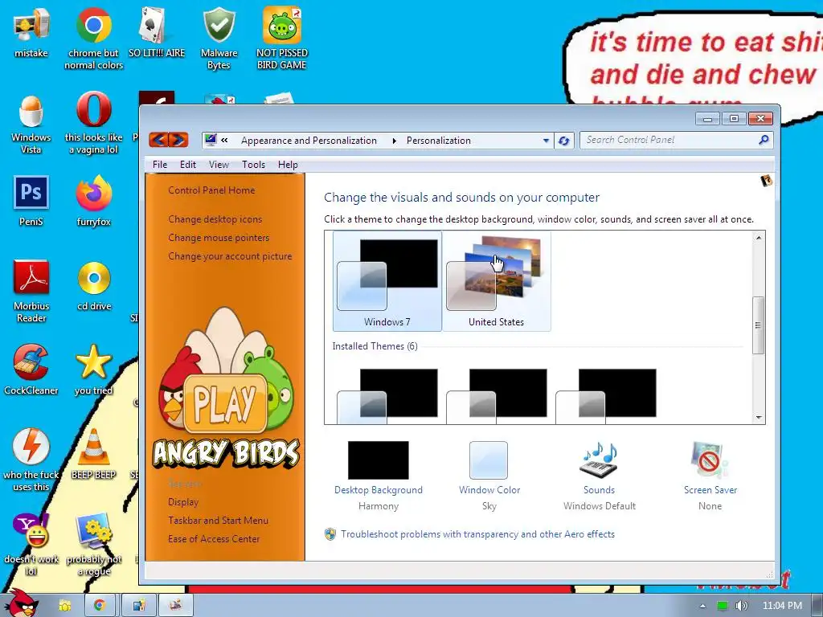Open Taskbar and Start Menu link

tap(219, 521)
